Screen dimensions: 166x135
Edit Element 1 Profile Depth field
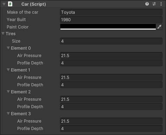(111, 85)
